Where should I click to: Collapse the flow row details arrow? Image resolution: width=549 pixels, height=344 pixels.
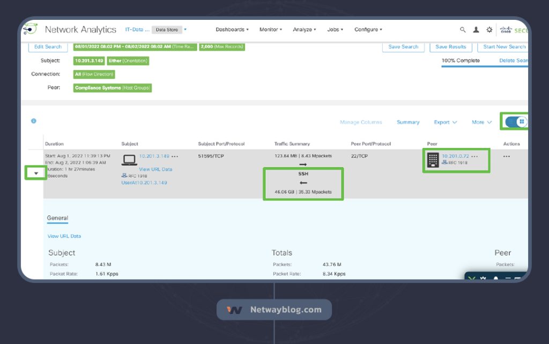(x=36, y=173)
